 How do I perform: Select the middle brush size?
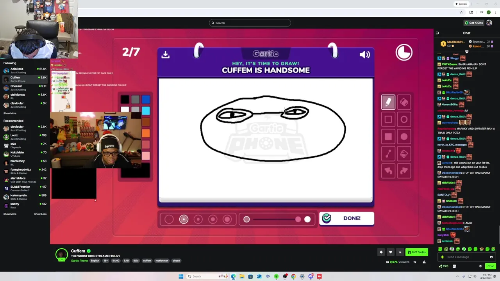(198, 220)
